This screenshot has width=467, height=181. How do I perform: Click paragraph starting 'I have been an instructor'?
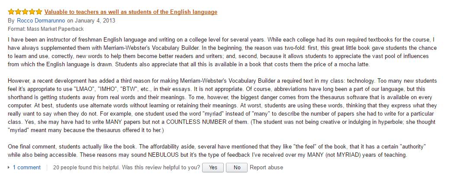(x=222, y=52)
